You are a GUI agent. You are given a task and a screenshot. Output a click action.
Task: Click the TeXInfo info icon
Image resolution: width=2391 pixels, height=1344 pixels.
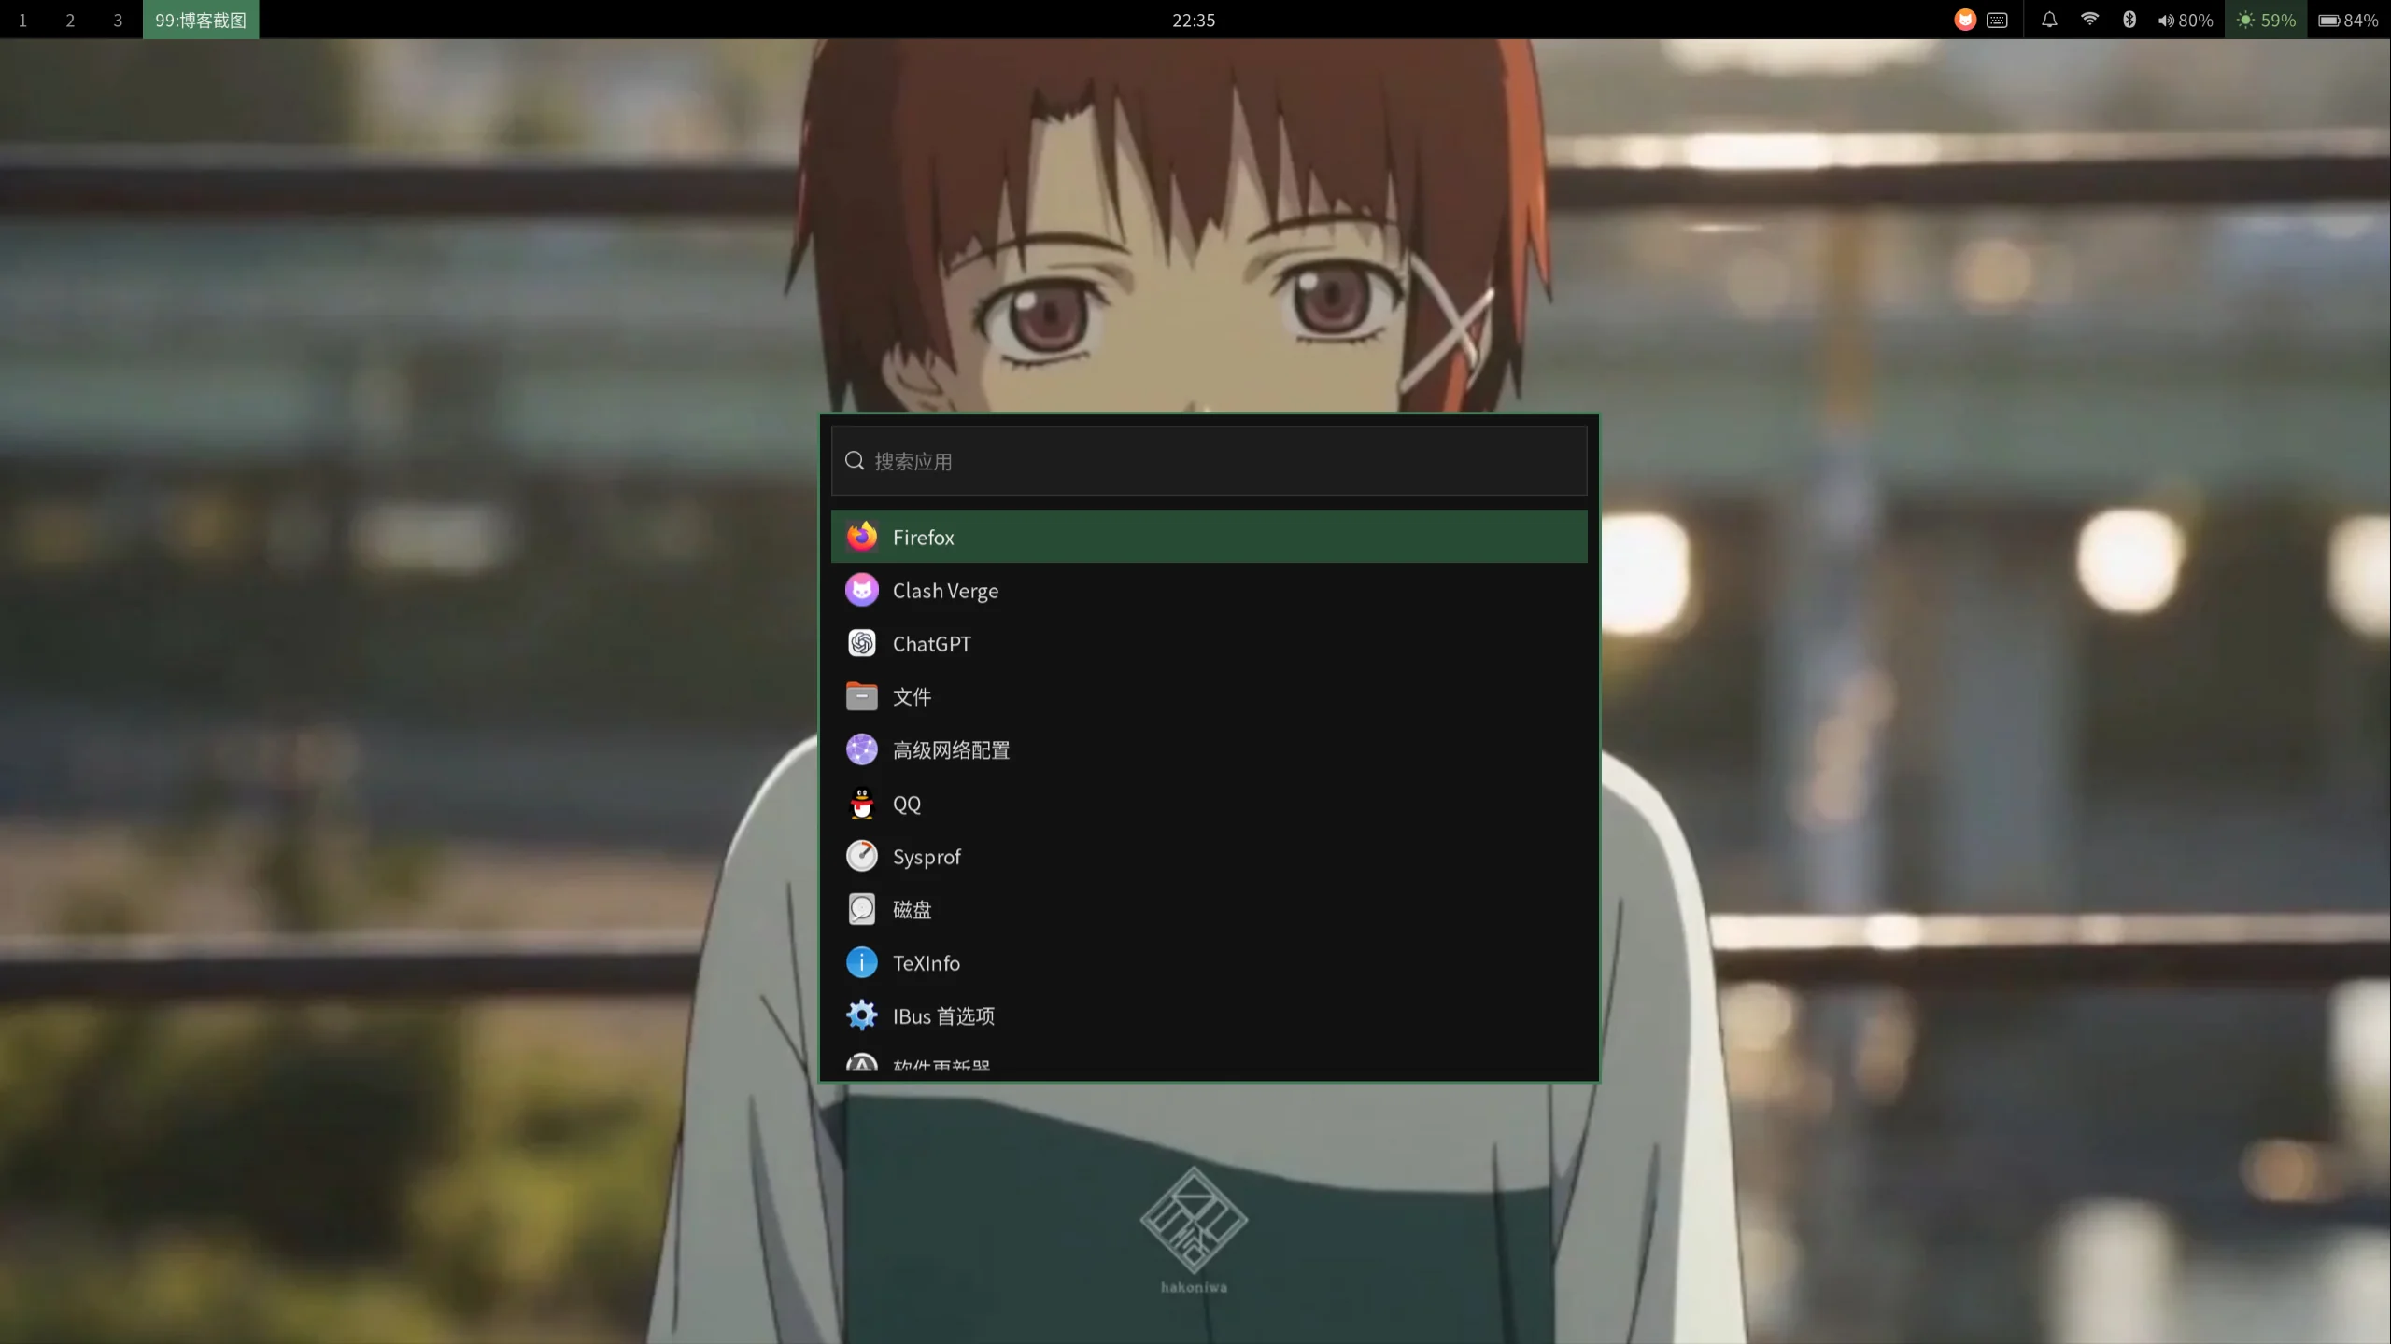point(861,962)
